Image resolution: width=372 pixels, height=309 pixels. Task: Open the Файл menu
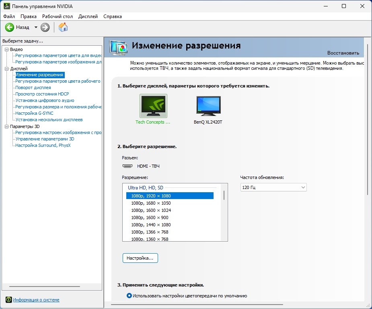click(9, 16)
